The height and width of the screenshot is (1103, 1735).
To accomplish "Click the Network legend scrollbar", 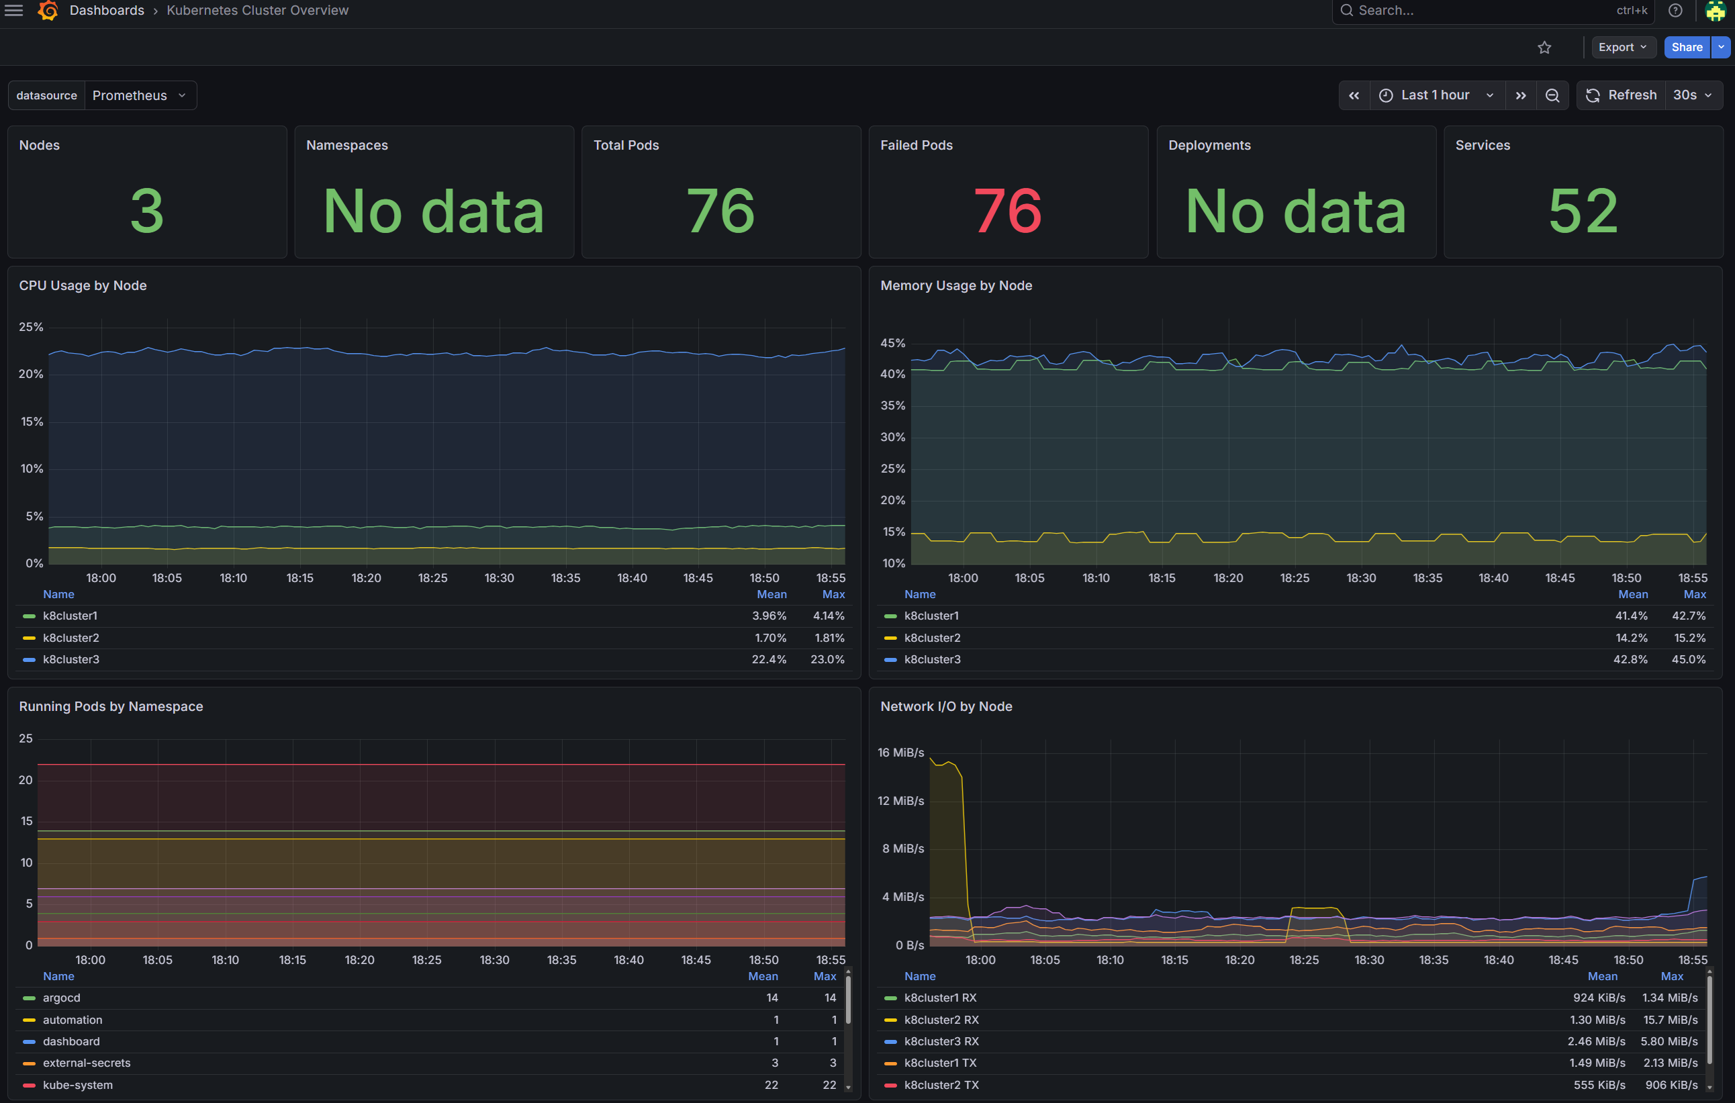I will tap(1709, 1020).
